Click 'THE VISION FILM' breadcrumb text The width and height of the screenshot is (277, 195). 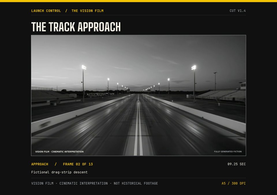(x=87, y=11)
